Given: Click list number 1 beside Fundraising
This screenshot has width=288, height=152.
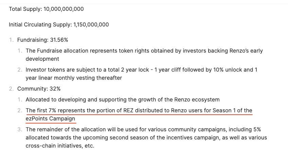Looking at the screenshot, I should pos(12,40).
